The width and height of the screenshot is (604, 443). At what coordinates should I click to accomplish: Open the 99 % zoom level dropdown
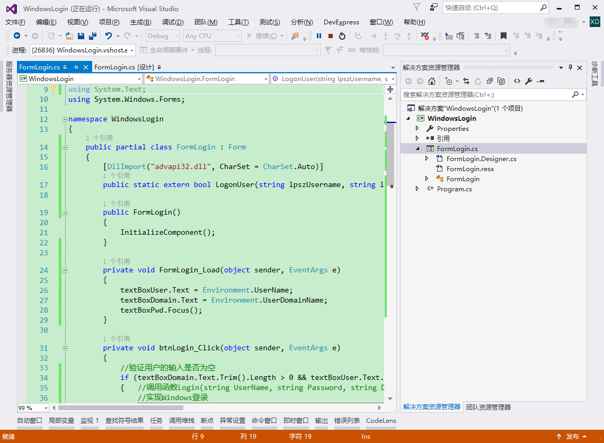click(46, 407)
